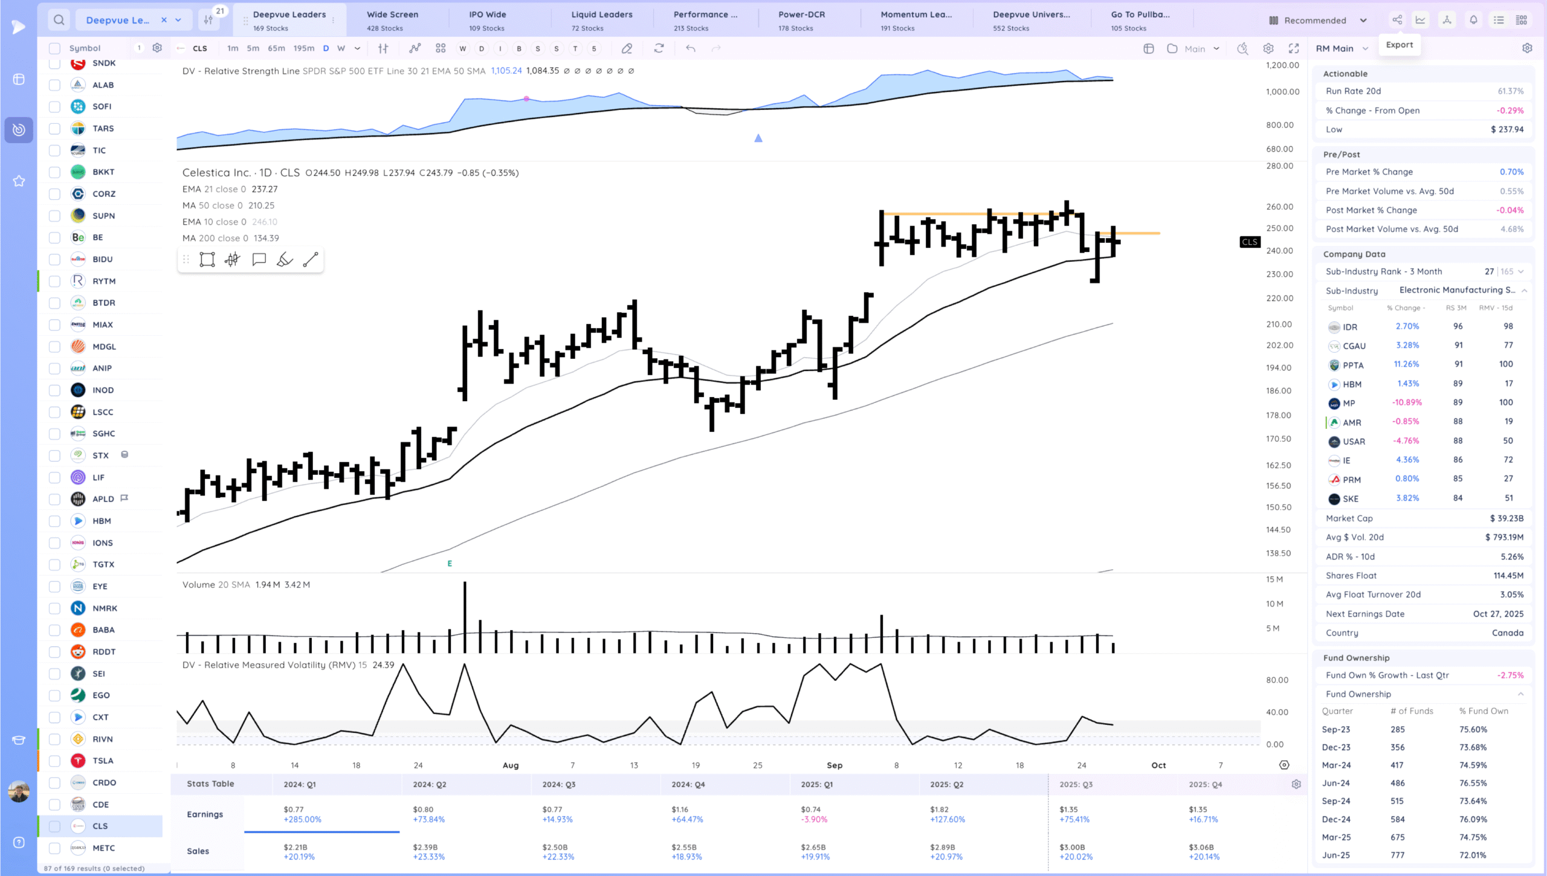This screenshot has height=876, width=1547.
Task: Click the blue triangle marker under RS line
Action: 758,138
